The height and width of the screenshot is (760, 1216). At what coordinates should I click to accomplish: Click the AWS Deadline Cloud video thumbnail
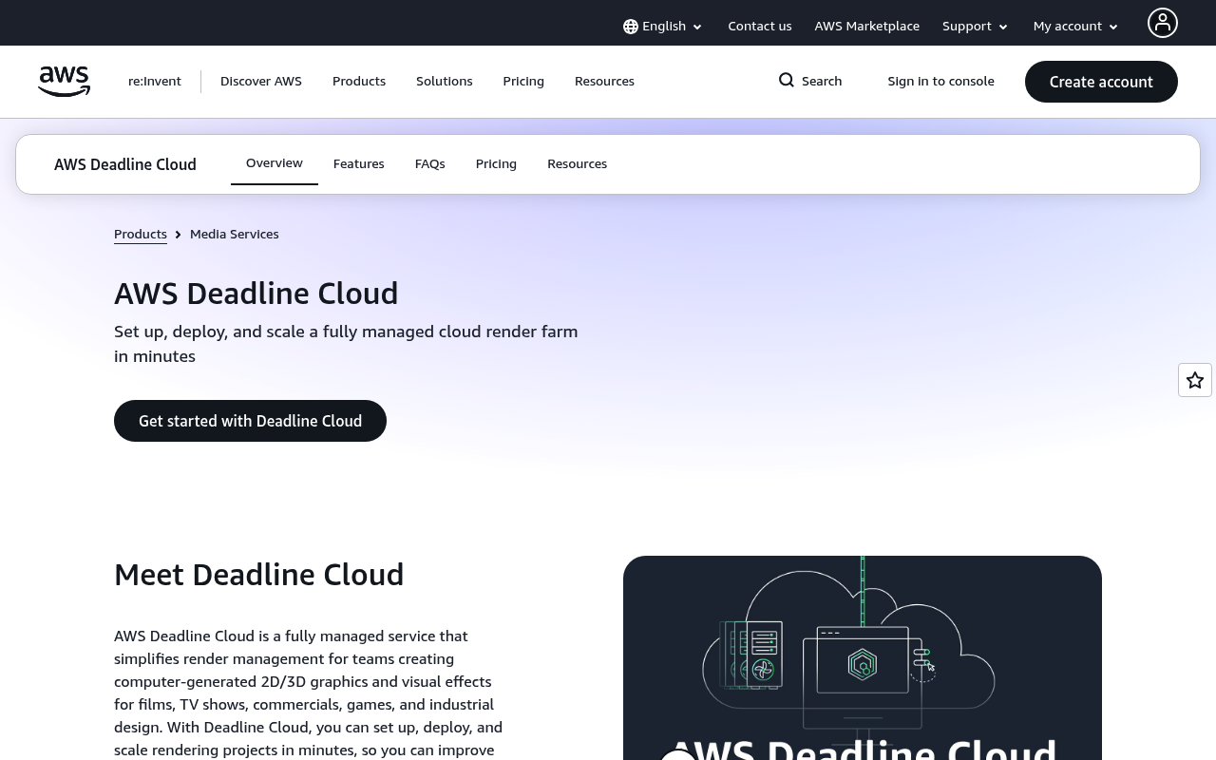(x=863, y=657)
